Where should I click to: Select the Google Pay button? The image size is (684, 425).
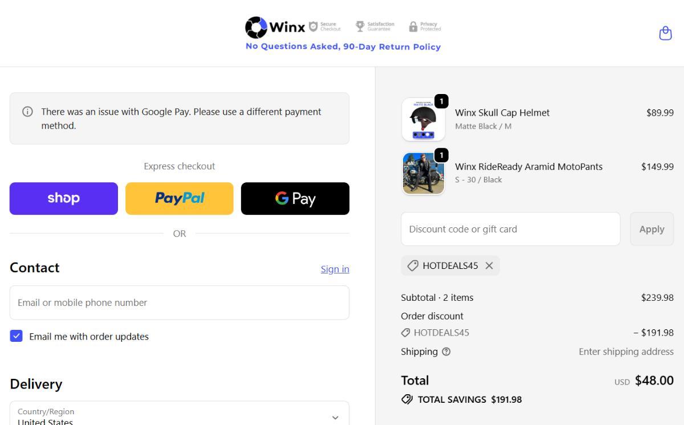pyautogui.click(x=295, y=198)
